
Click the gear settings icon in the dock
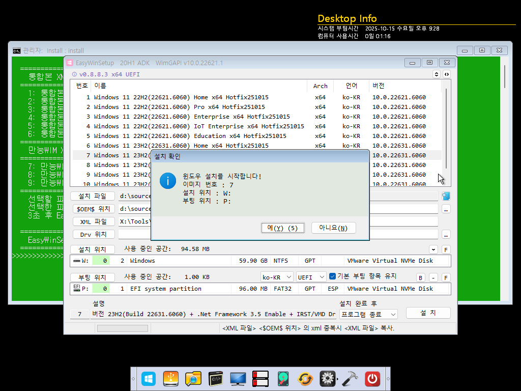tap(327, 379)
